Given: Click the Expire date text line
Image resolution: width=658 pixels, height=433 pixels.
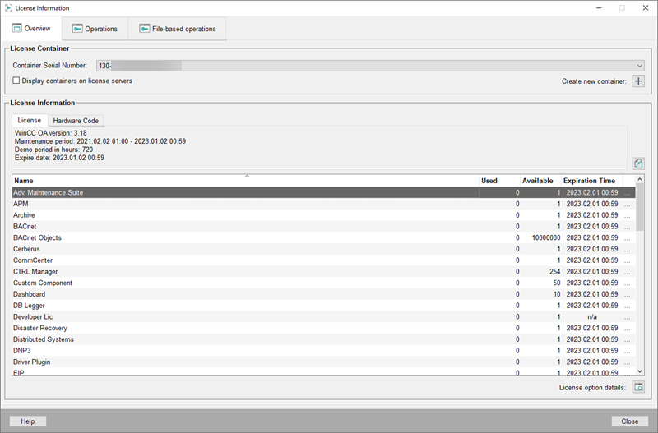Looking at the screenshot, I should point(59,158).
